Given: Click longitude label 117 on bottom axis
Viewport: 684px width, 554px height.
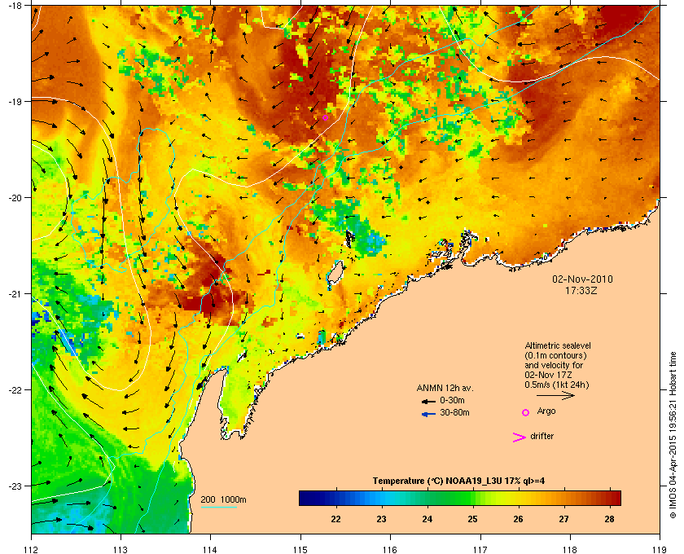Looking at the screenshot, I should pos(480,549).
